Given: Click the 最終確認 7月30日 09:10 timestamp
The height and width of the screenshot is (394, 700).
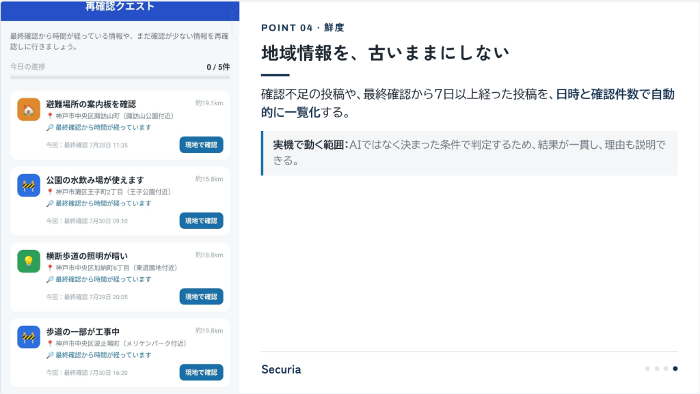Looking at the screenshot, I should [x=96, y=221].
